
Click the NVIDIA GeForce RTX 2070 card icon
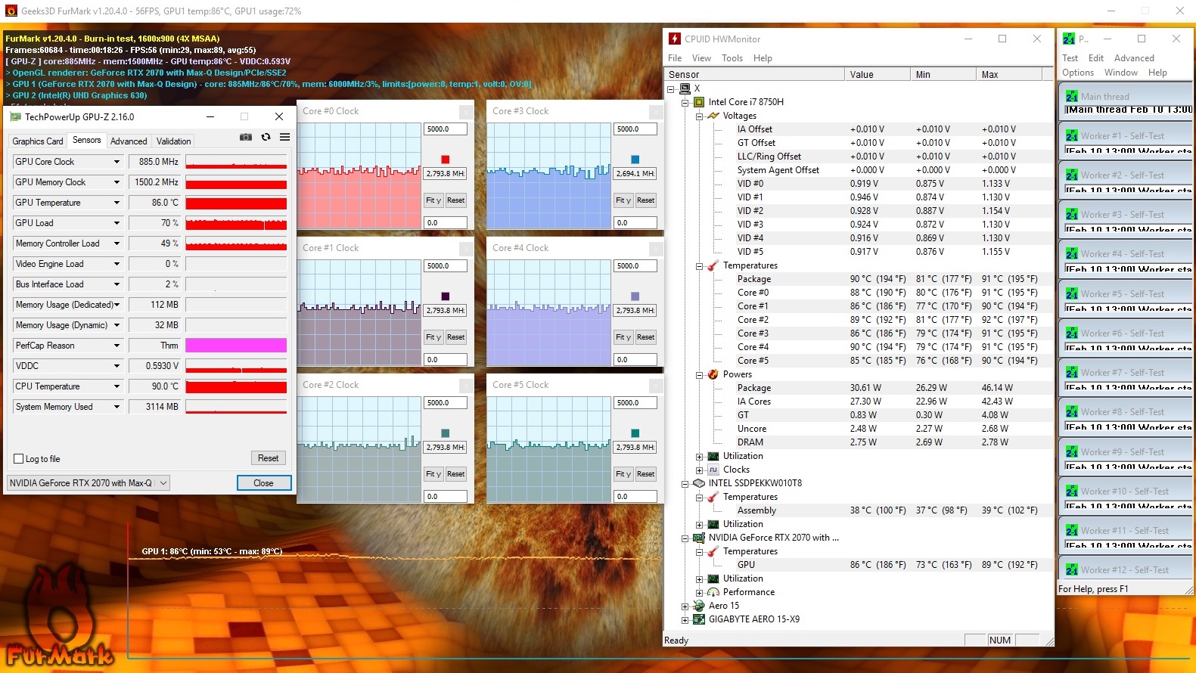[x=699, y=538]
